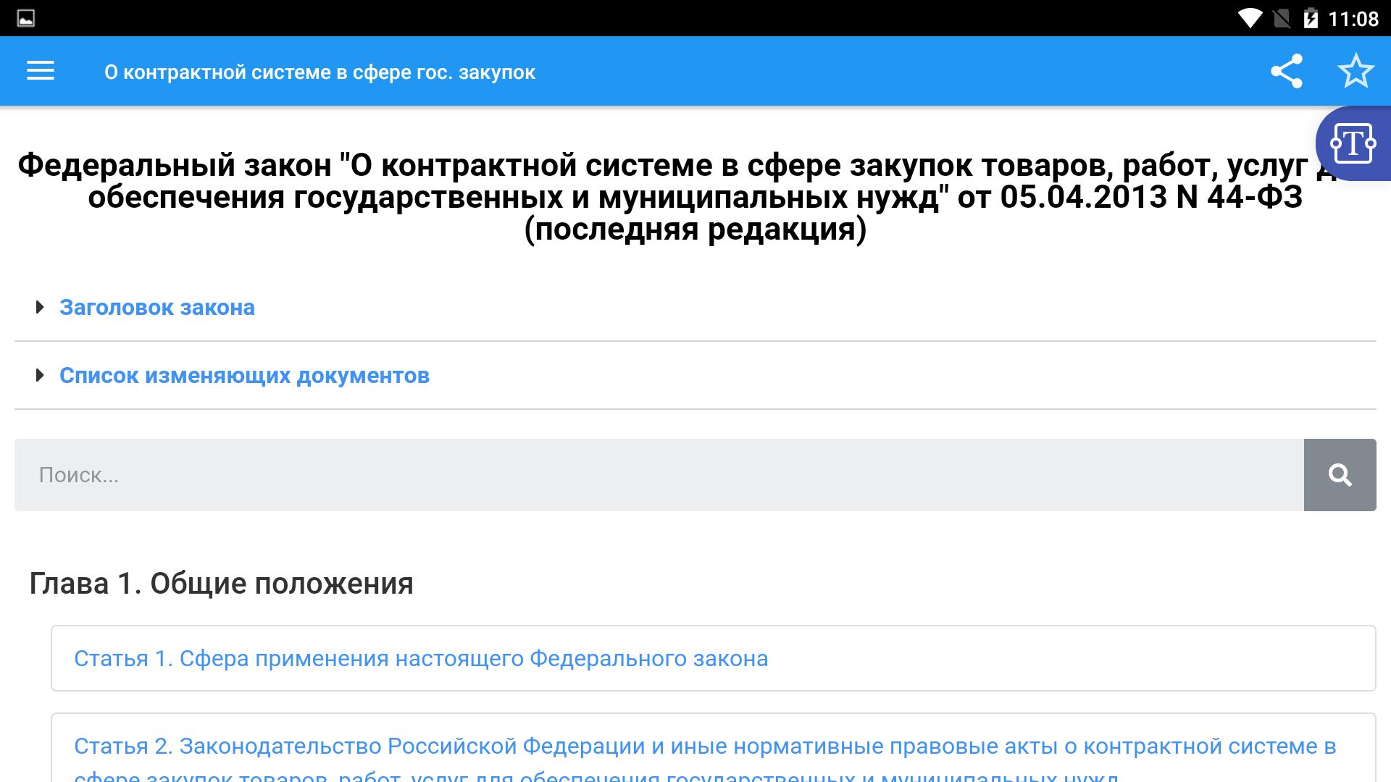The height and width of the screenshot is (782, 1391).
Task: Click the battery status icon
Action: 1310,18
